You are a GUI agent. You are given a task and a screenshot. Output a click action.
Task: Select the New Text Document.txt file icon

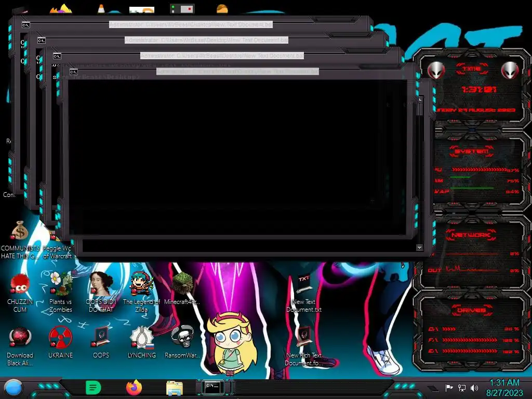(x=303, y=285)
